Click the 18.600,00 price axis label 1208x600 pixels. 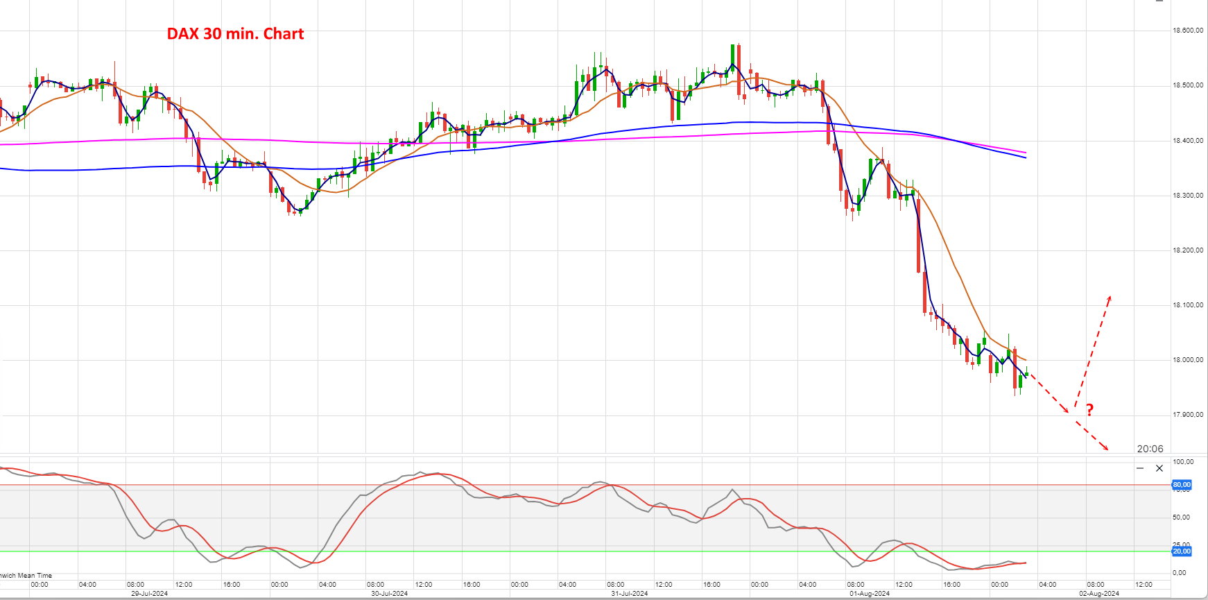pos(1188,31)
